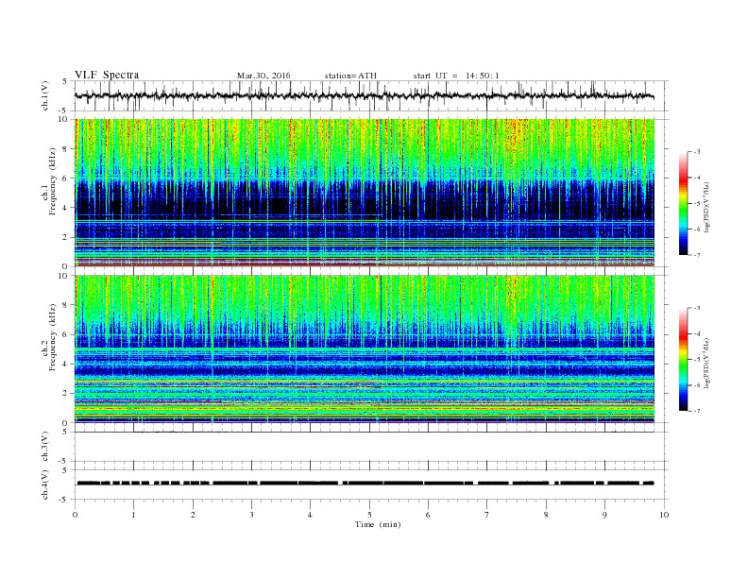This screenshot has width=748, height=578.
Task: Click the ch.2 spectrogram panel
Action: click(365, 349)
